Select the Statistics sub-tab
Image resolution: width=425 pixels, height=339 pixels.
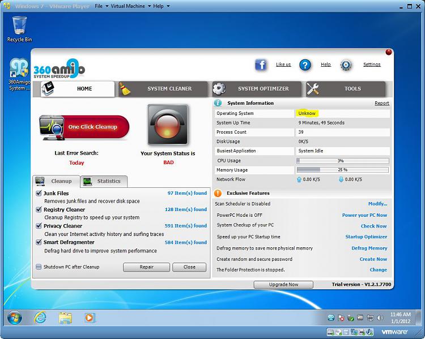(x=104, y=181)
